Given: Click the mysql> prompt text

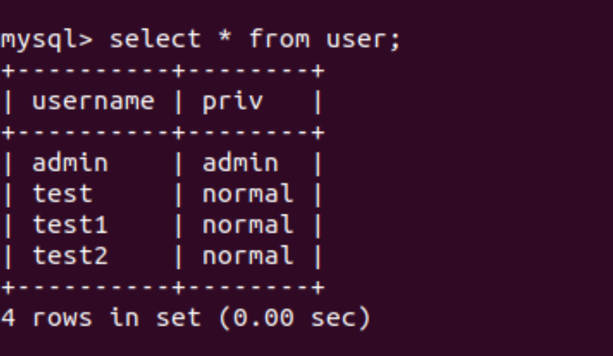Looking at the screenshot, I should [x=46, y=41].
